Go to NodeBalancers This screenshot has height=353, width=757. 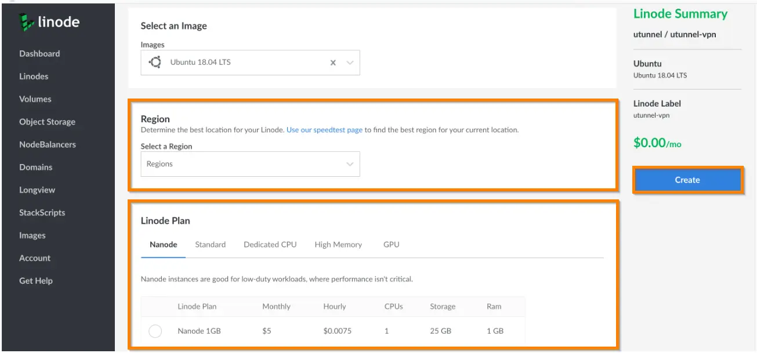[x=48, y=144]
